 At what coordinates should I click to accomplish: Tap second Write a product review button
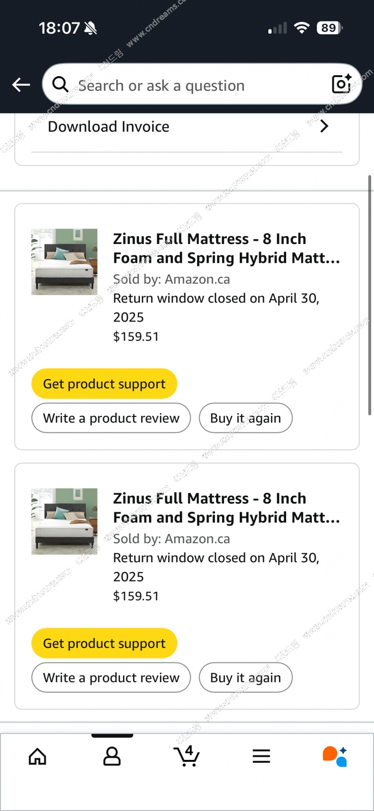pyautogui.click(x=111, y=677)
